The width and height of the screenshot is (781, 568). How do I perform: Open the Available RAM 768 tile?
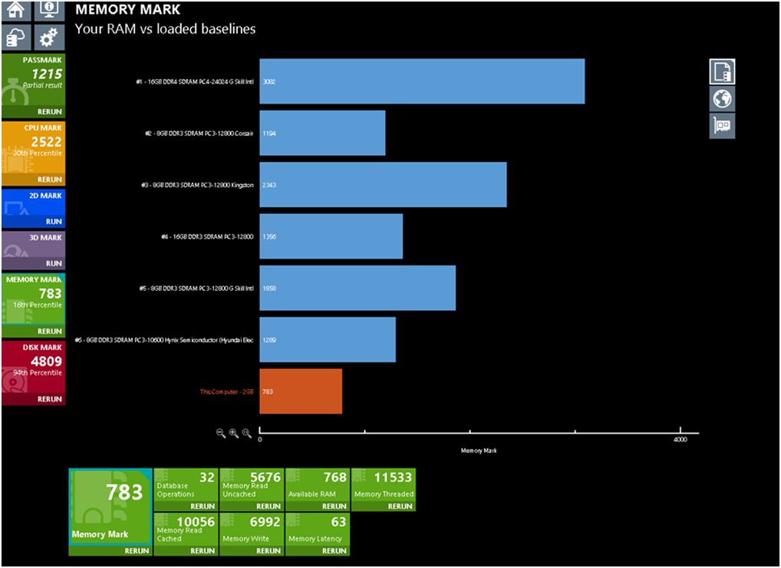point(318,485)
